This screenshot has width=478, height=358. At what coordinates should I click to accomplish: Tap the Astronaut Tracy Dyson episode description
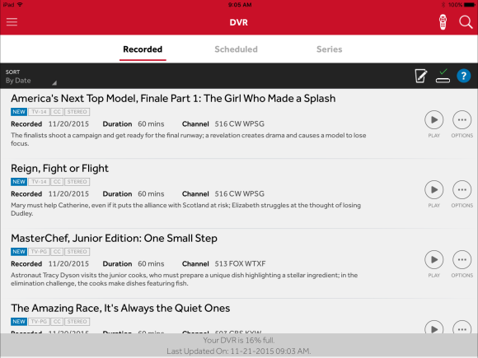click(x=184, y=279)
